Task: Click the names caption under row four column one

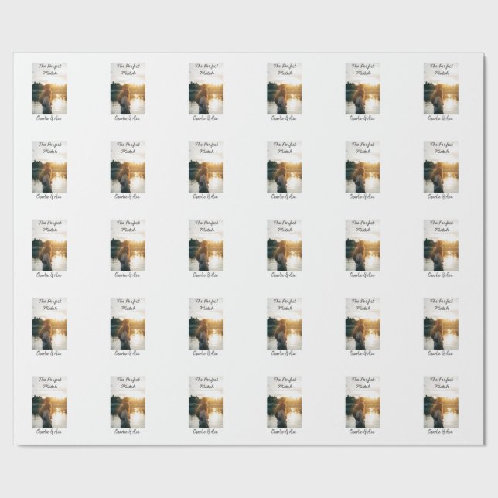Action: [49, 353]
